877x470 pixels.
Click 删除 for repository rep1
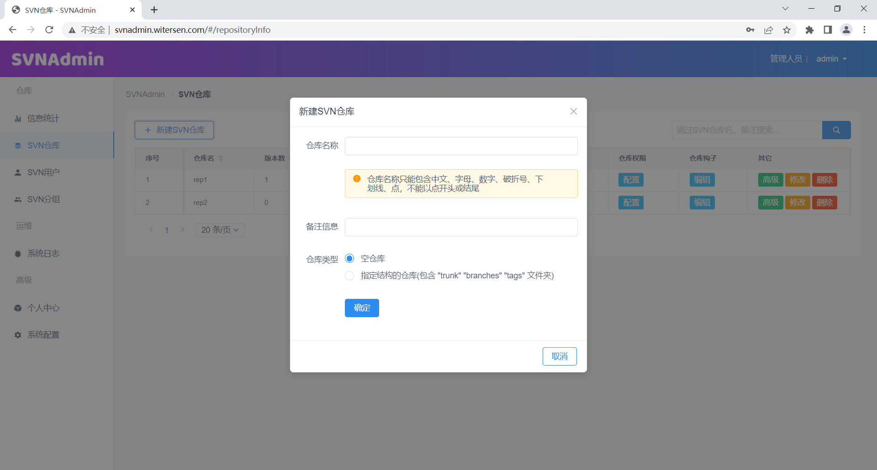tap(824, 180)
